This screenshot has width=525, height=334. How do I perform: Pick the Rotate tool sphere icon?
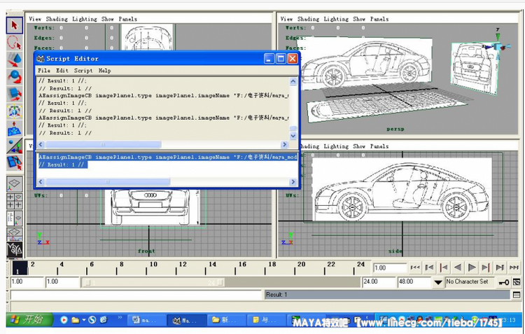click(15, 77)
